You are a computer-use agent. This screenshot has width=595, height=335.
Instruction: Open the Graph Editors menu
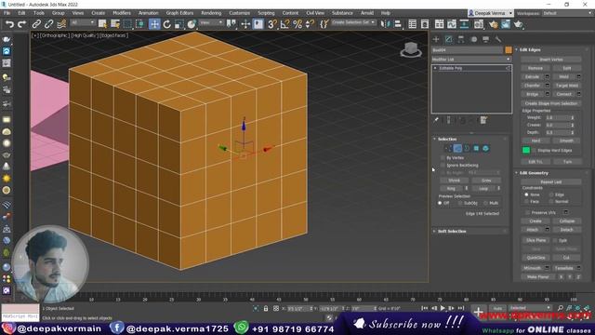[179, 13]
